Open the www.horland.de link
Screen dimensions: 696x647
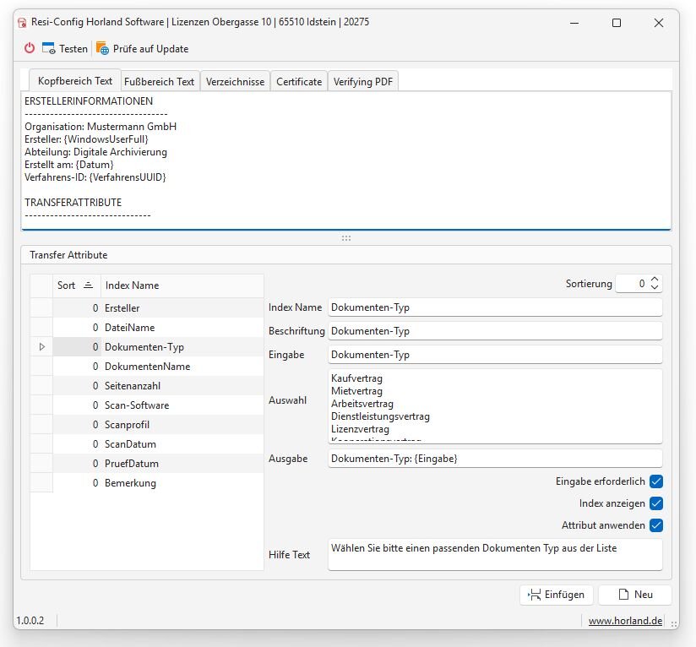pos(625,621)
